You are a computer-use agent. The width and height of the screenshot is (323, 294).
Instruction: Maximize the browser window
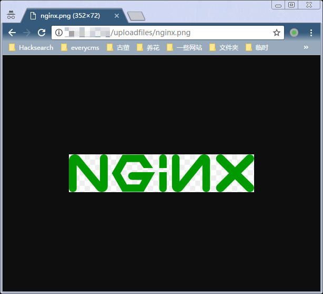click(x=291, y=5)
